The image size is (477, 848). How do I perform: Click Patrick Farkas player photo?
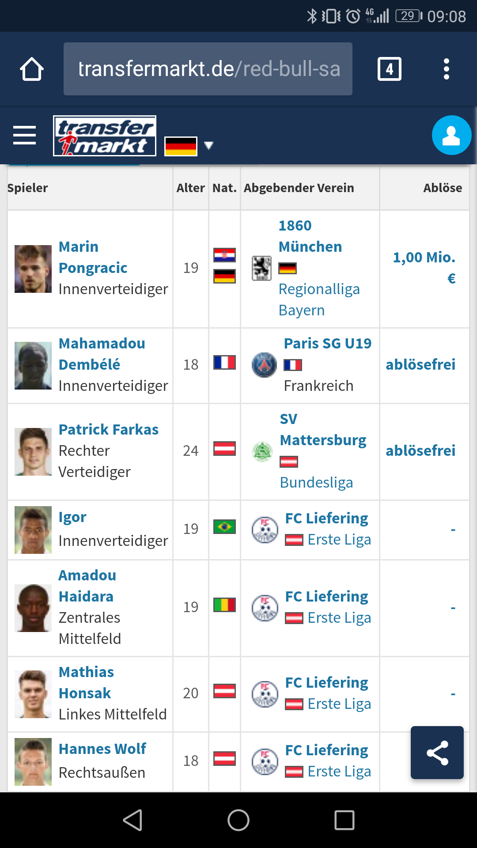coord(33,452)
